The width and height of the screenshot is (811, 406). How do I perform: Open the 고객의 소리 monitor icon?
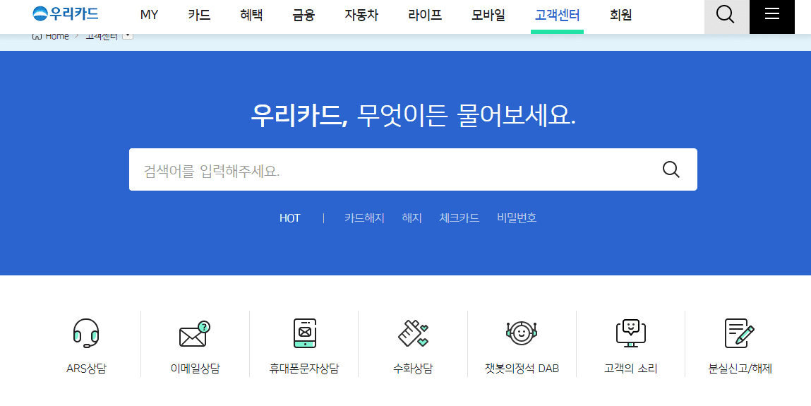(630, 333)
